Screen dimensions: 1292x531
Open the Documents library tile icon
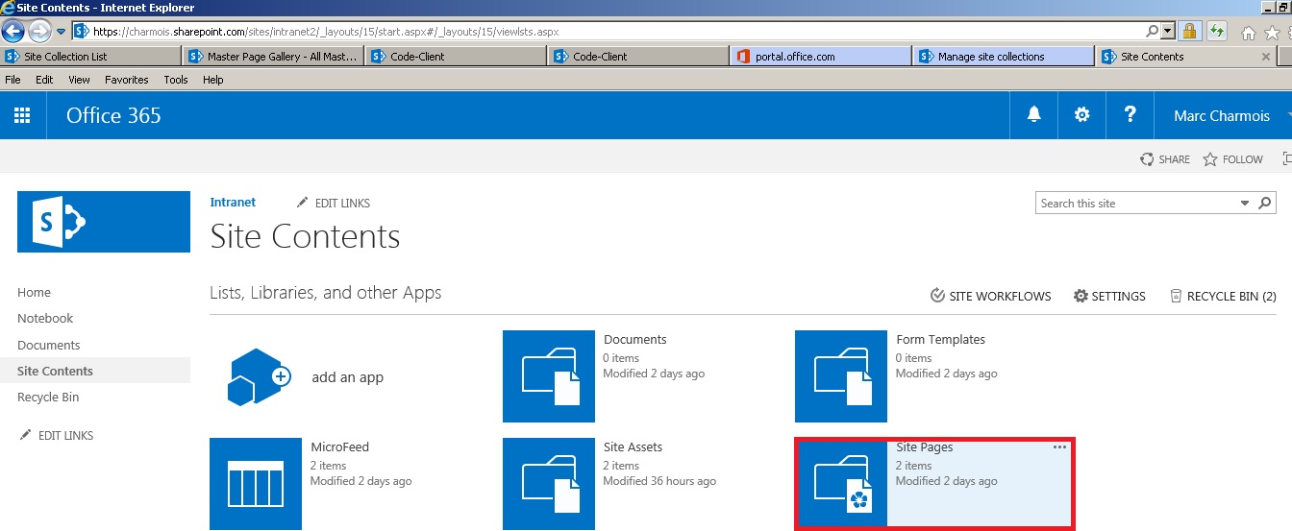tap(549, 376)
